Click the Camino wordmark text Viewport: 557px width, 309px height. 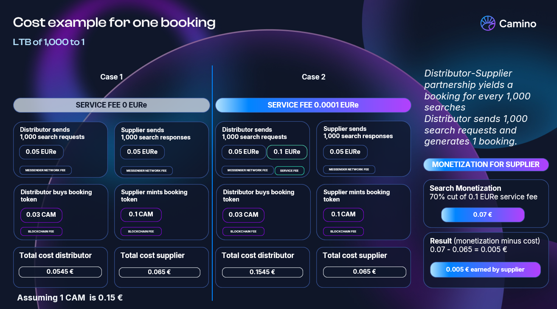point(518,24)
